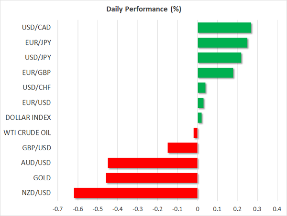Click the green EUR/JPY bar
The width and height of the screenshot is (287, 216).
click(x=222, y=43)
